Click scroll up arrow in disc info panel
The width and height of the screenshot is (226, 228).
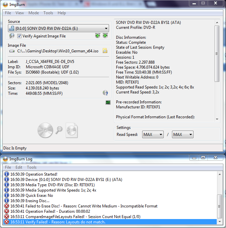coord(217,23)
